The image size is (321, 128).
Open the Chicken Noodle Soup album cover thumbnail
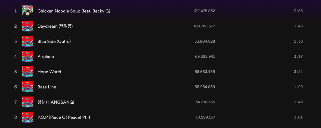28,11
